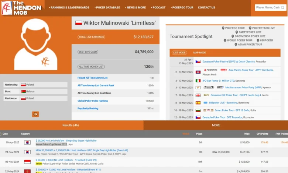The width and height of the screenshot is (288, 173).
Task: Click the 888poker location pin icon
Action: 258,40
